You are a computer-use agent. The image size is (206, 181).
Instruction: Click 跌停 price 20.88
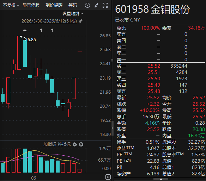tap(199, 129)
